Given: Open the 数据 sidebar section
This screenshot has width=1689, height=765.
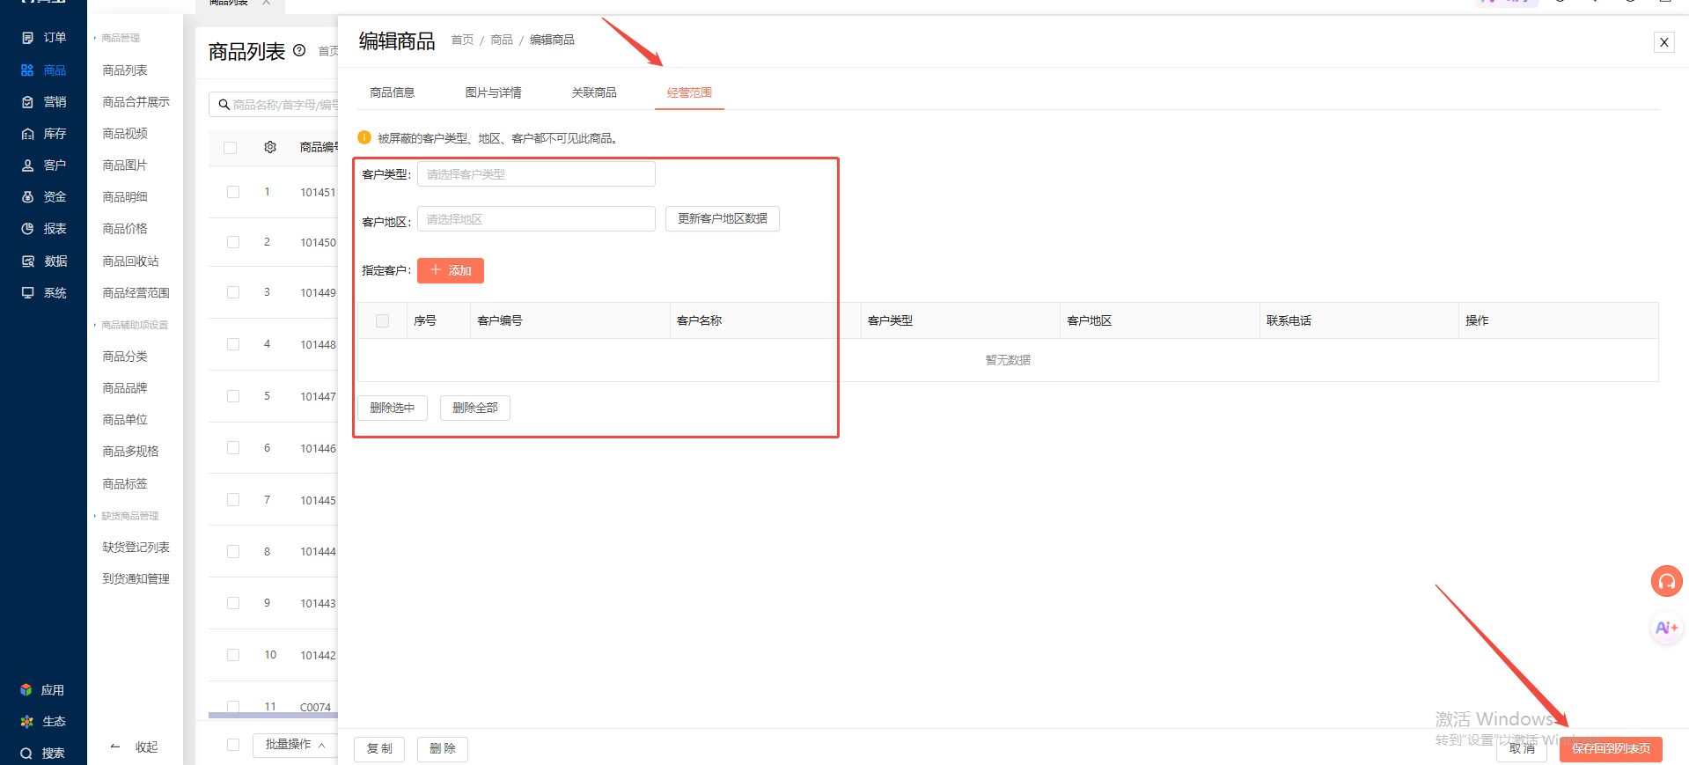Looking at the screenshot, I should tap(43, 261).
